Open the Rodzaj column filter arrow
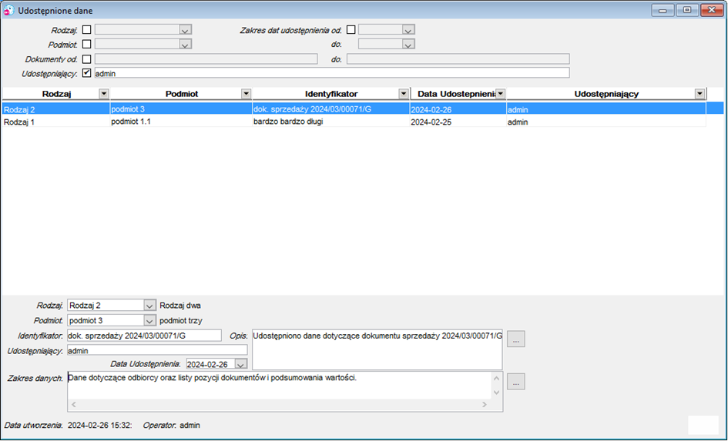This screenshot has height=441, width=728. (103, 94)
